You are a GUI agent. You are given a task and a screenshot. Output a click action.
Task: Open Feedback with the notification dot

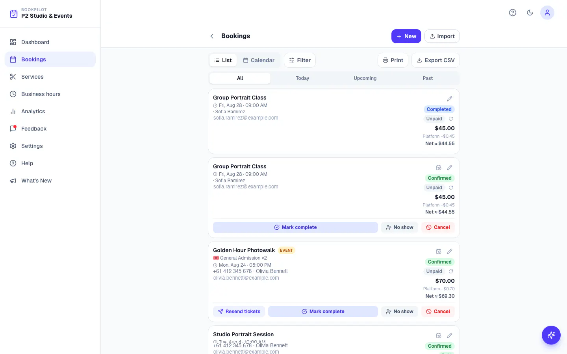coord(50,129)
